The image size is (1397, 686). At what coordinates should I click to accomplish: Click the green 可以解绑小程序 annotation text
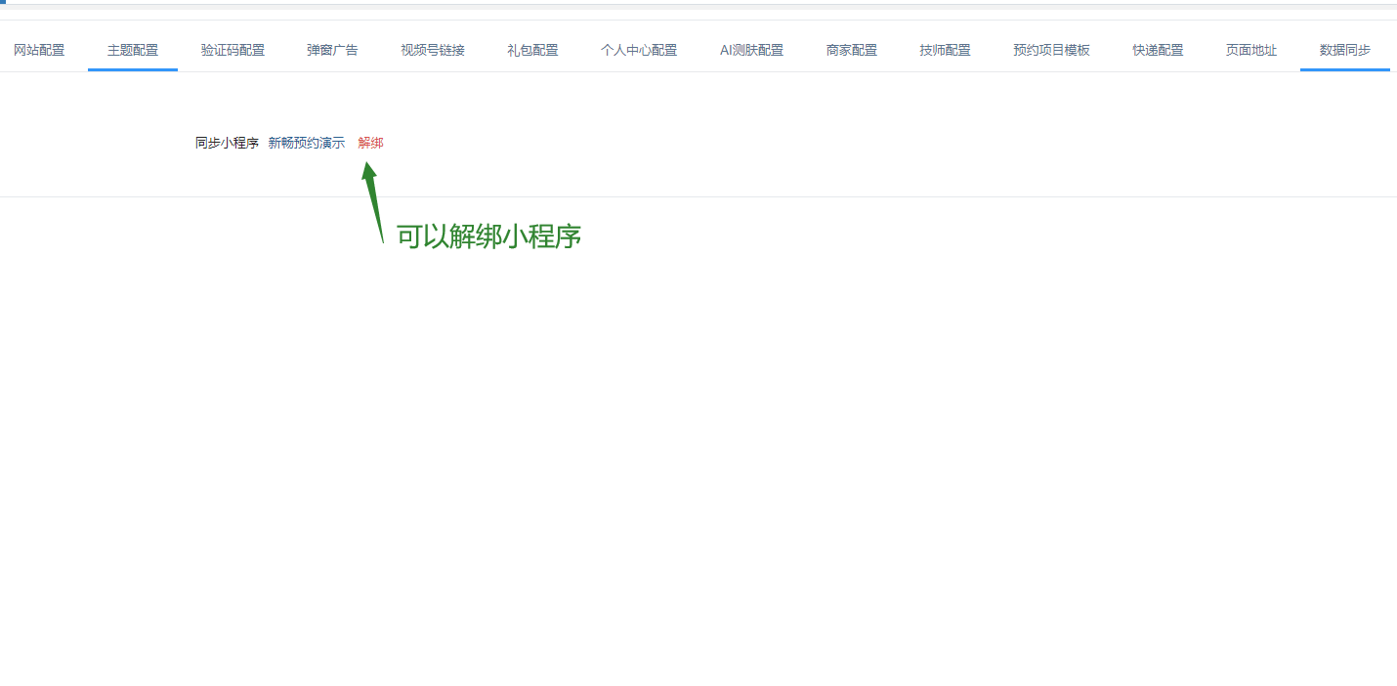click(x=488, y=236)
